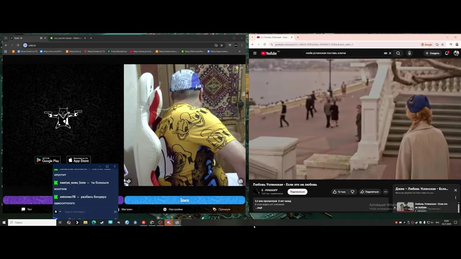Switch РУС keyboard language in tray
Image resolution: width=461 pixels, height=259 pixels.
(x=438, y=223)
